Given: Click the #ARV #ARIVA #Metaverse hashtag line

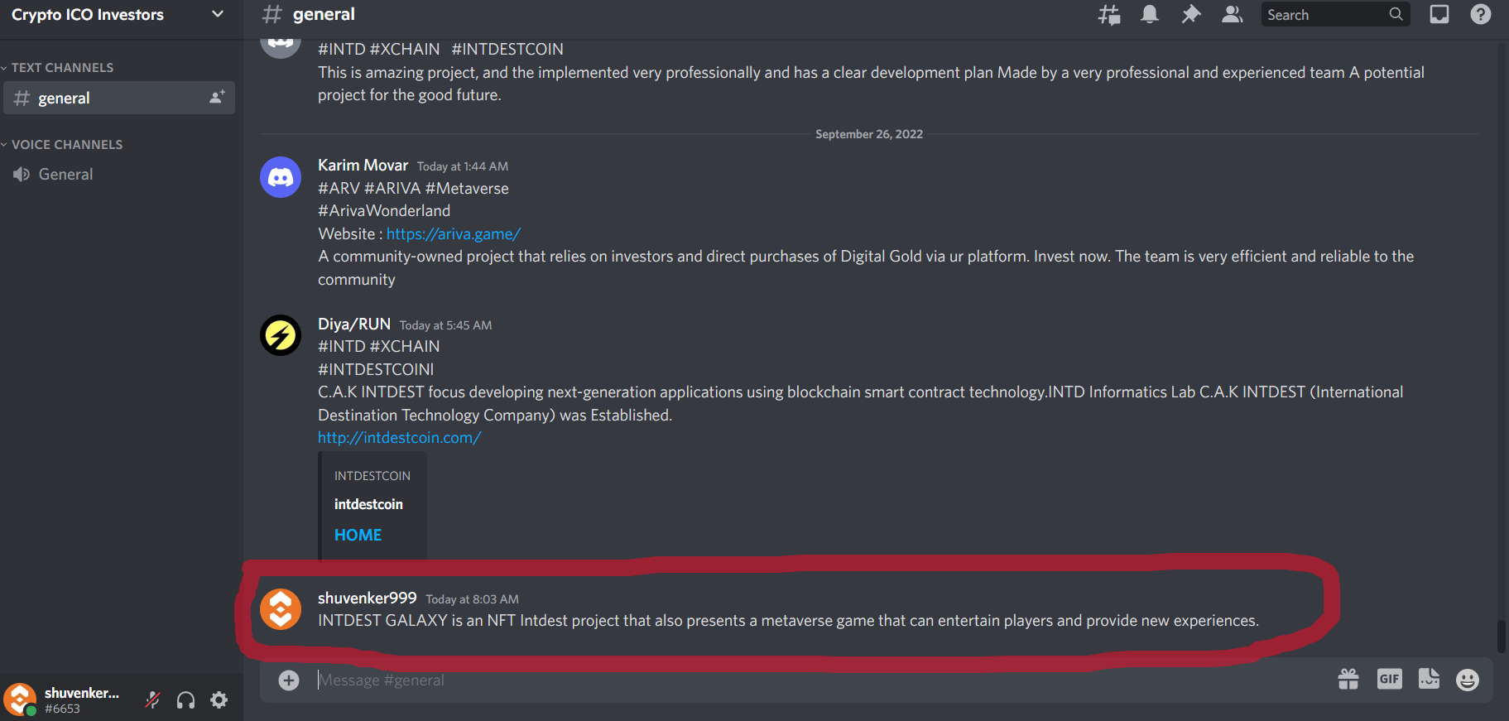Looking at the screenshot, I should 413,189.
